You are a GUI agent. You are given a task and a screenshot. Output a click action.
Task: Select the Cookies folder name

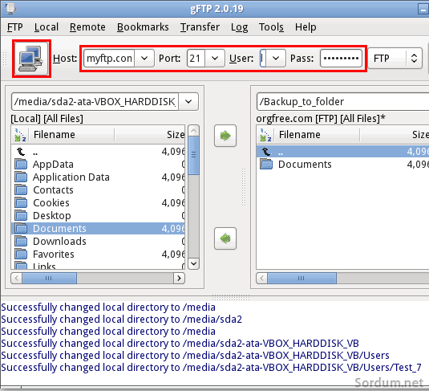51,203
